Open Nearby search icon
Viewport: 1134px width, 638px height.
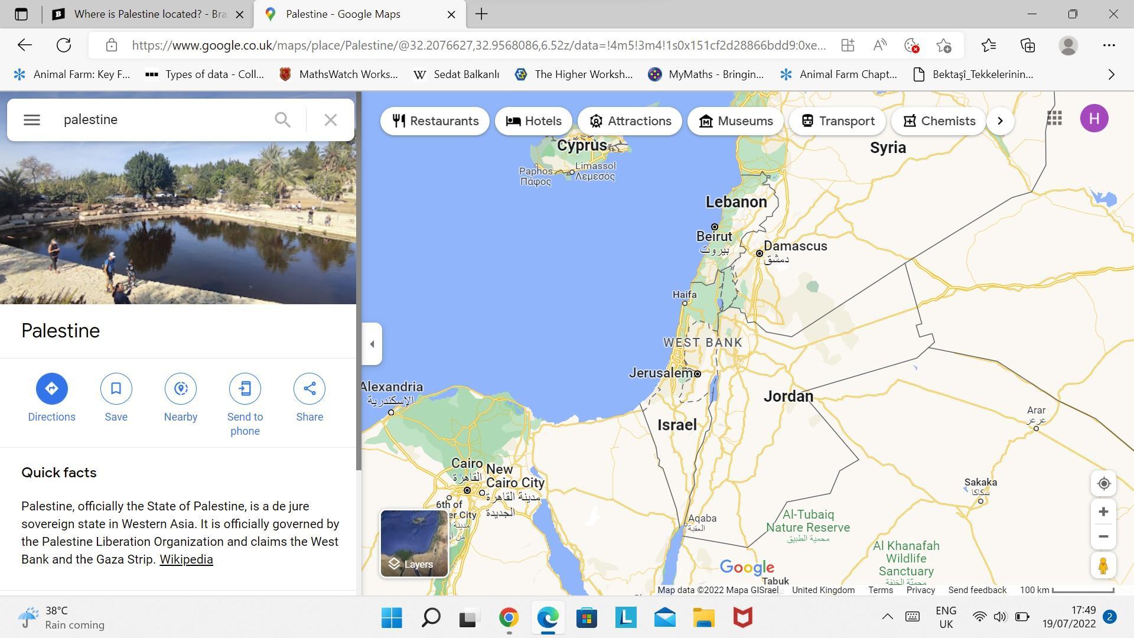click(x=181, y=389)
